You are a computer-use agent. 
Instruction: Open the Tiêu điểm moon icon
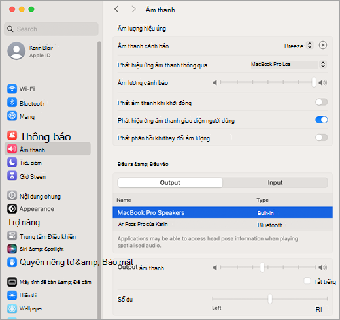(12, 163)
